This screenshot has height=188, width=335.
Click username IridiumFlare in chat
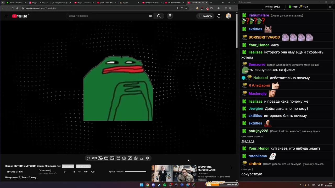[259, 15]
